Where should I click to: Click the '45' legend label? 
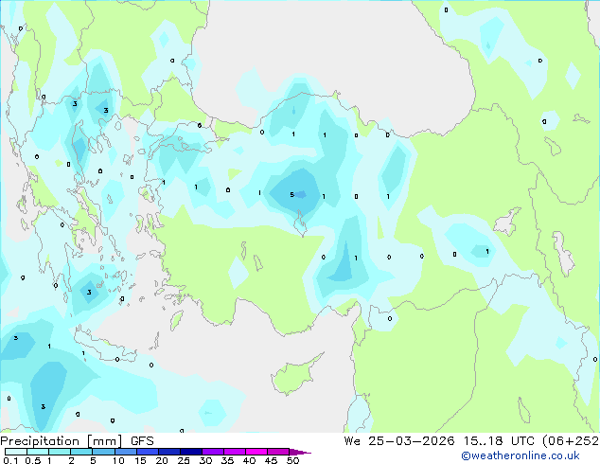click(271, 460)
